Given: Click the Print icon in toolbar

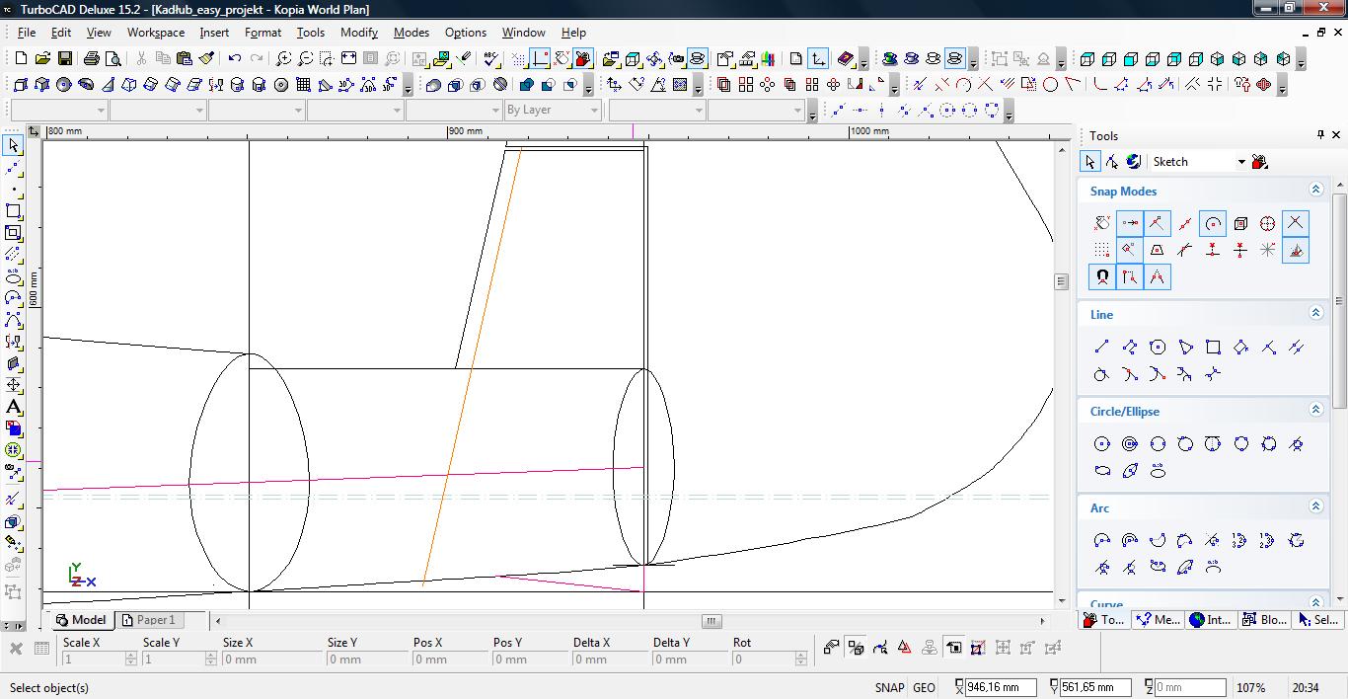Looking at the screenshot, I should coord(92,59).
